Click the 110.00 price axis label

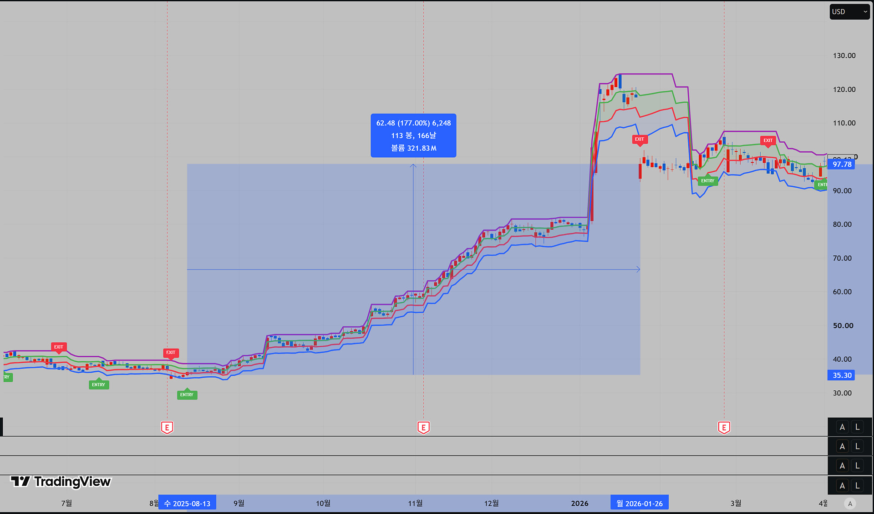(844, 123)
